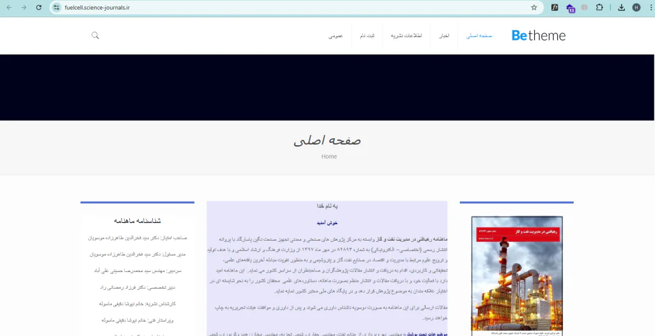Click the دبیر تخصصی line in sidebar
This screenshot has width=655, height=336.
(138, 287)
